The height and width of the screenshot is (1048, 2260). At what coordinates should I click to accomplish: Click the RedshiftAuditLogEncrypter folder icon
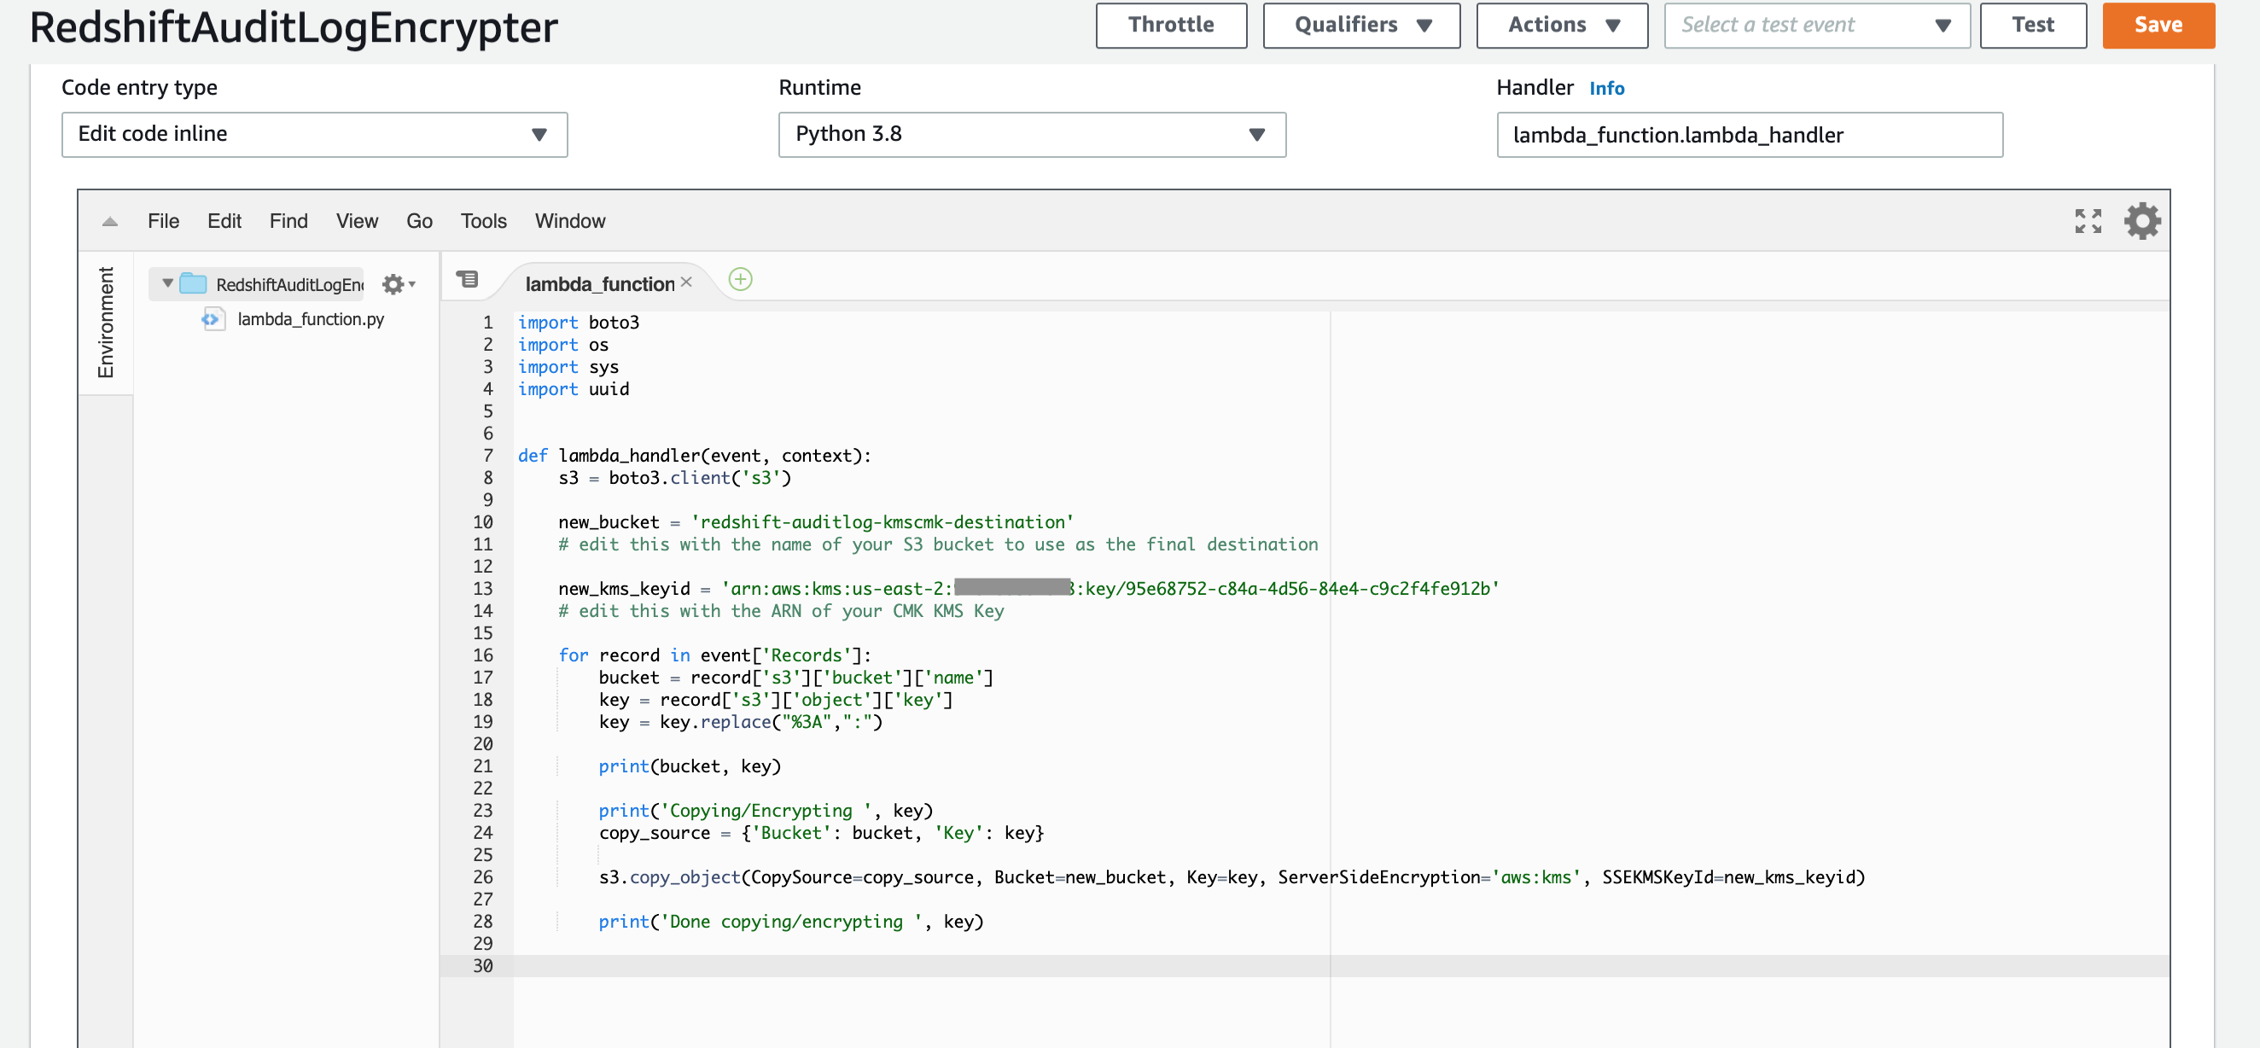click(193, 284)
